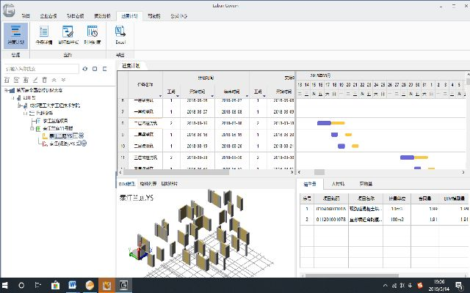Open Word from the Windows taskbar

73,284
